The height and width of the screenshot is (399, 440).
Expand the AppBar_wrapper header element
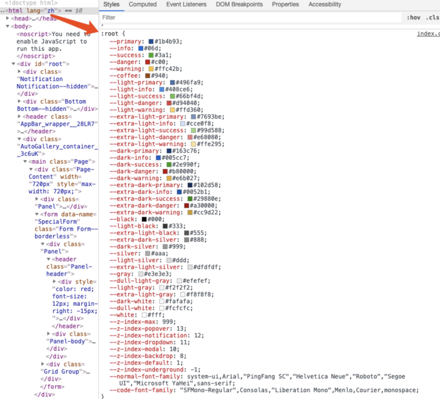click(19, 117)
